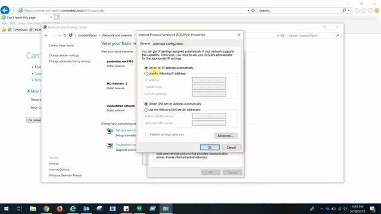Go back using Internet Explorer back arrow

(x=5, y=10)
